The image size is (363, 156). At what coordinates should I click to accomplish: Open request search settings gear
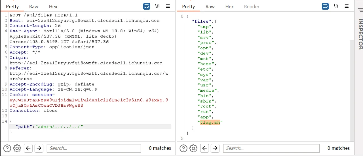pyautogui.click(x=17, y=148)
